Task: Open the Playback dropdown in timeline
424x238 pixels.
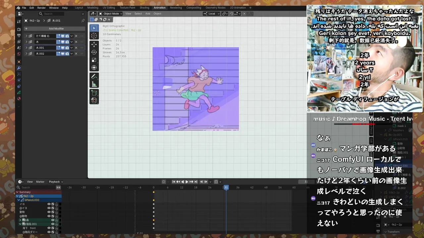Action: (56, 181)
